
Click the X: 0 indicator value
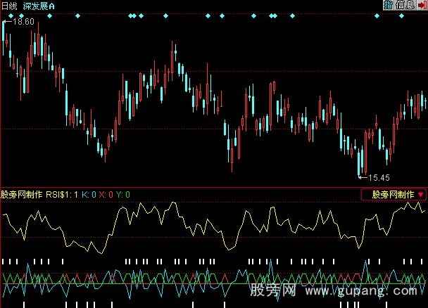tap(106, 195)
